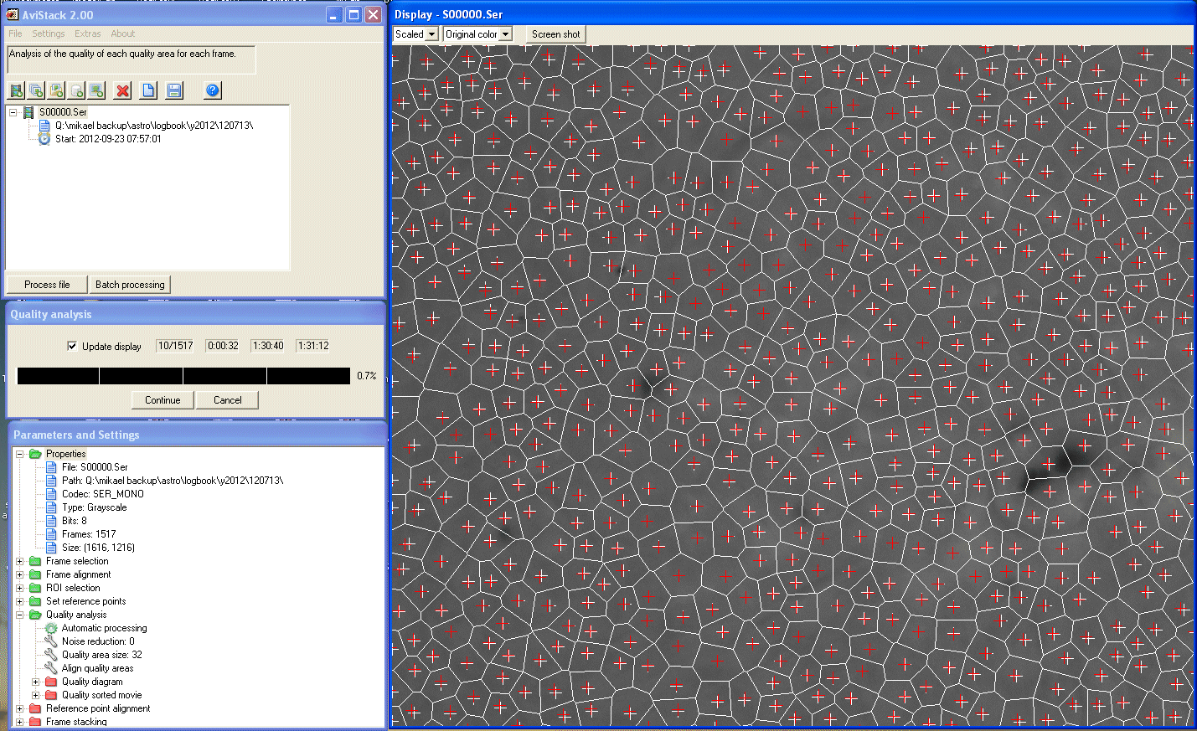
Task: Collapse the Quality analysis node
Action: (x=19, y=615)
